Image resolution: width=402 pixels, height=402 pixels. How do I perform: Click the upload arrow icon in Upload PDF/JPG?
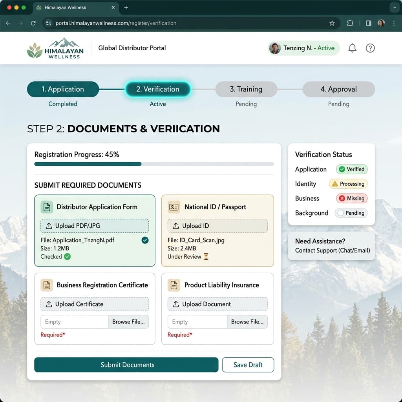click(49, 226)
